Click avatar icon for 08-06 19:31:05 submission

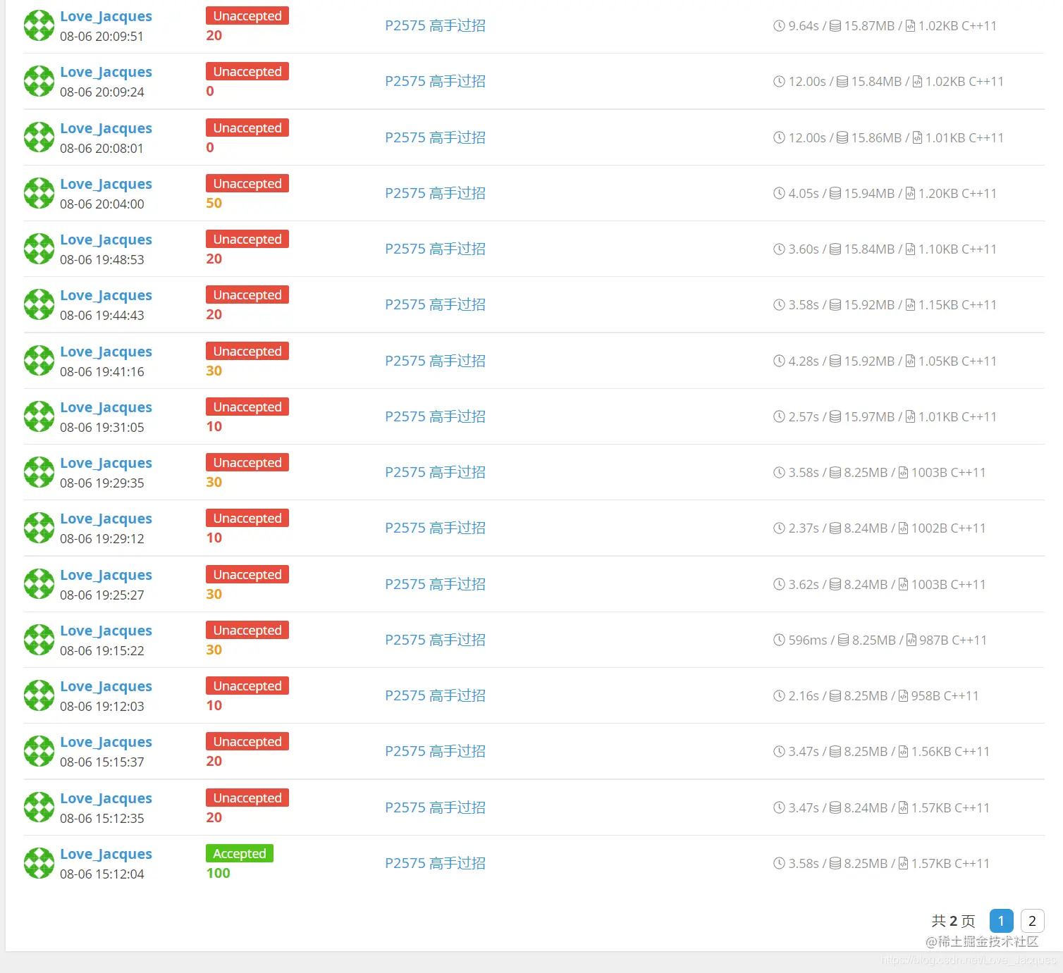39,416
